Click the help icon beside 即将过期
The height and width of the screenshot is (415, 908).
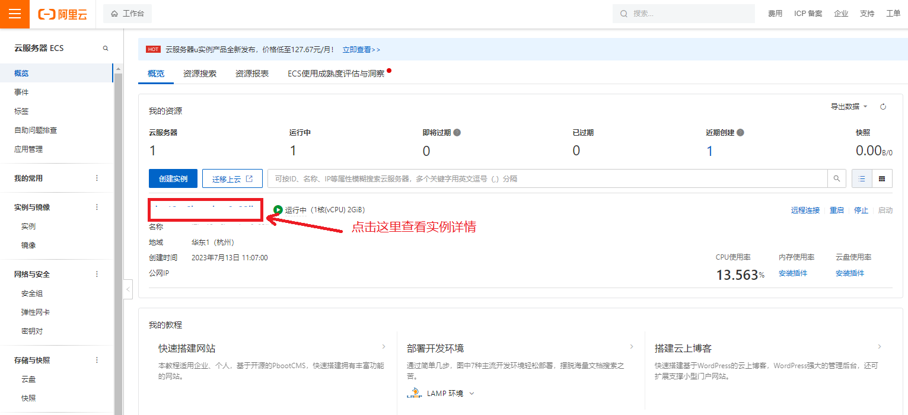tap(457, 133)
